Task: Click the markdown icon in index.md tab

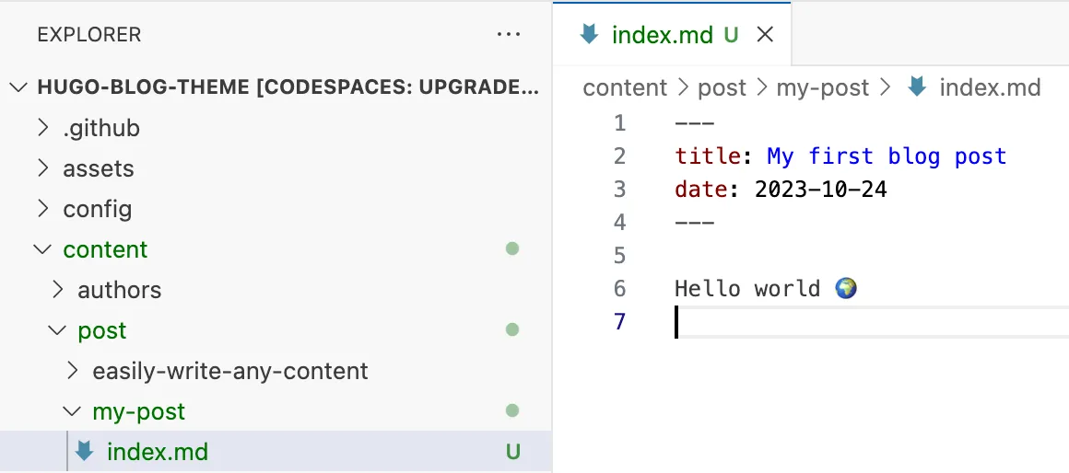Action: [589, 35]
